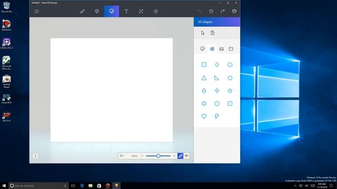337x189 pixels.
Task: Pick the up arrow shape
Action: (x=204, y=91)
